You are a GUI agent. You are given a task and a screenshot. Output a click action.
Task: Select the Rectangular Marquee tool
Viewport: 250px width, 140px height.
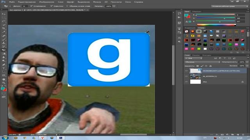tap(4, 17)
